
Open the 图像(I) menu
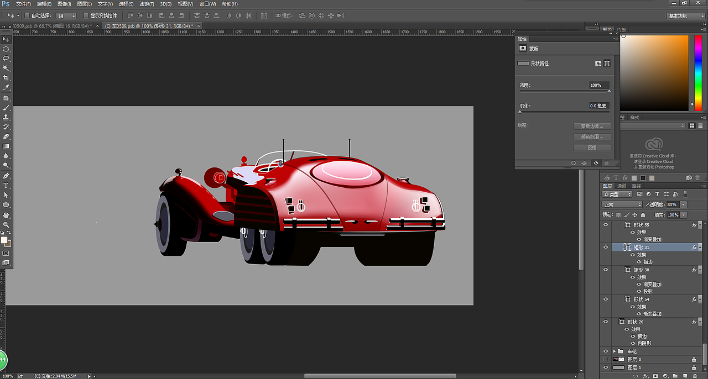tap(65, 4)
